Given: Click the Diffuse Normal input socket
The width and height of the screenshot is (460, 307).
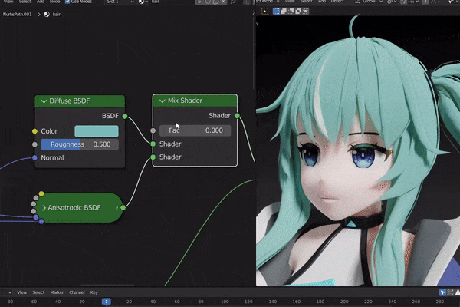Looking at the screenshot, I should 34,158.
